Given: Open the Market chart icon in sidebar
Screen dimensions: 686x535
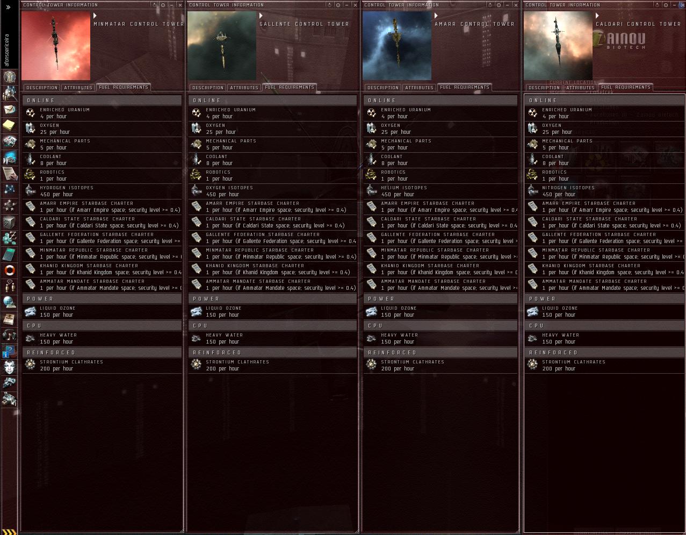Looking at the screenshot, I should [9, 158].
